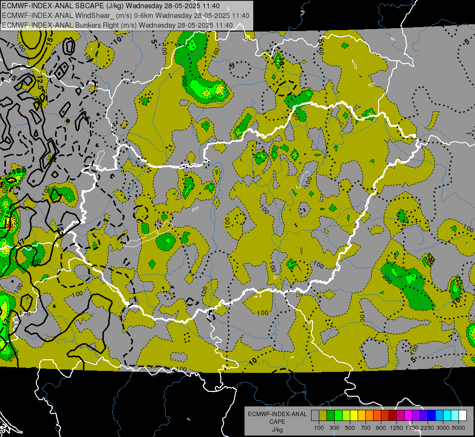Viewport: 475px width, 437px height.
Task: Select the pure blue legend swatch
Action: (x=432, y=415)
